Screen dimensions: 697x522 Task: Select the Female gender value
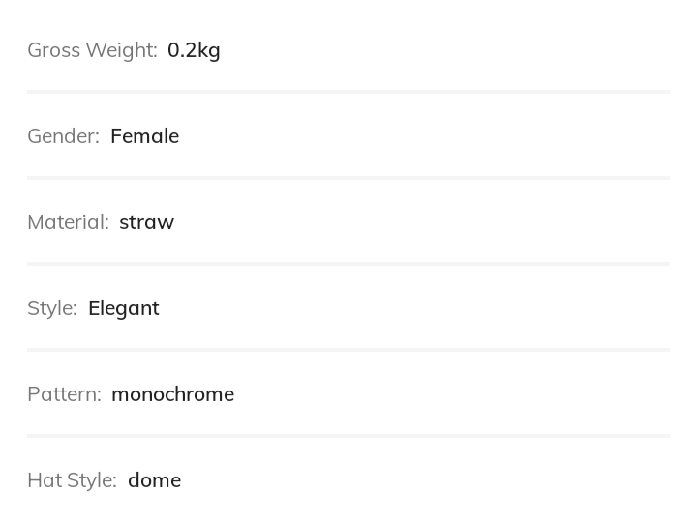tap(144, 136)
